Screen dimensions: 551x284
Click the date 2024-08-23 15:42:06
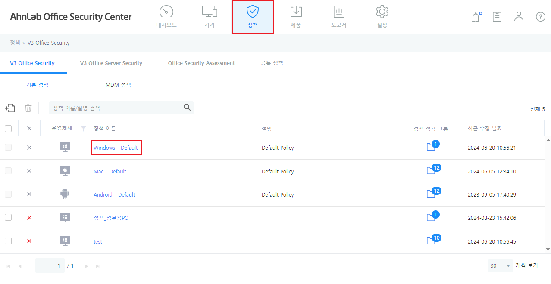click(492, 218)
